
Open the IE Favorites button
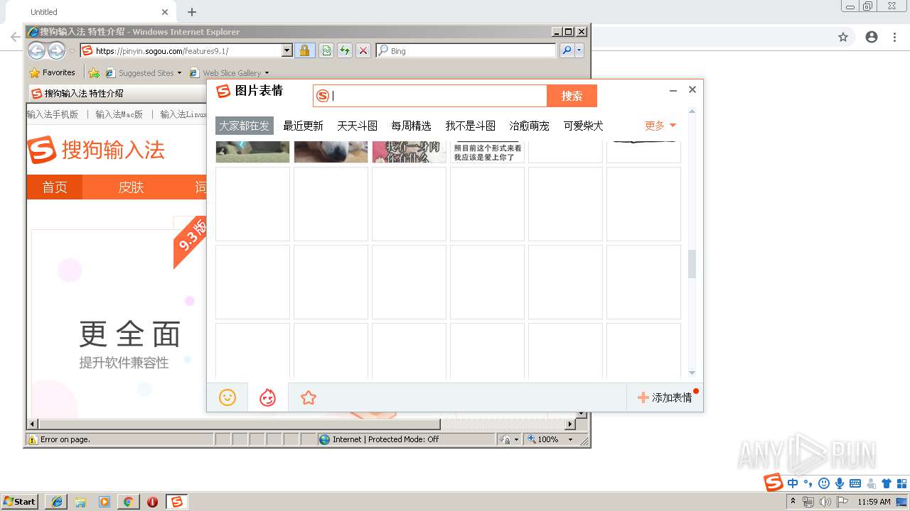pos(52,72)
